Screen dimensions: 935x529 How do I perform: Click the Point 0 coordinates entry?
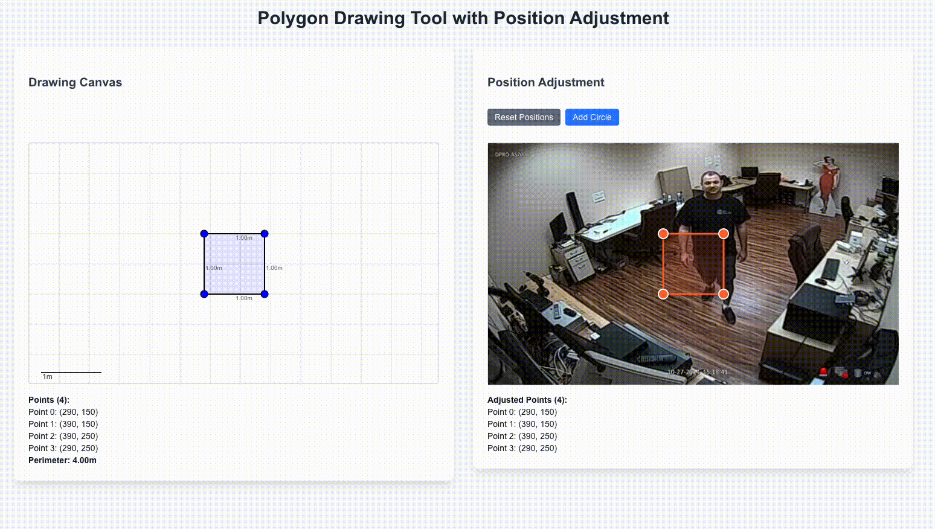click(x=63, y=412)
